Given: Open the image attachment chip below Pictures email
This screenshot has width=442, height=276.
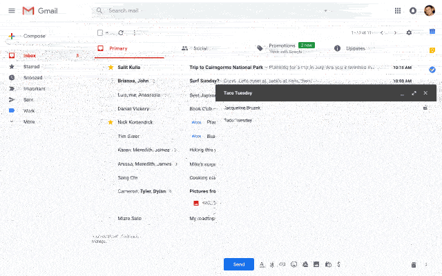Looking at the screenshot, I should [x=204, y=203].
